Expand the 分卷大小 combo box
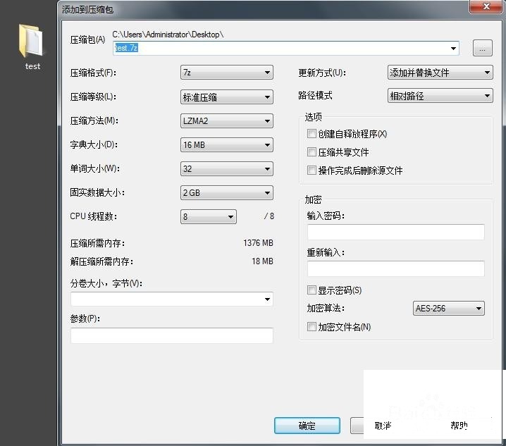 267,299
